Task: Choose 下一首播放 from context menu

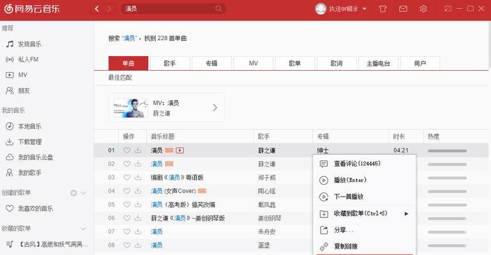Action: coord(365,196)
